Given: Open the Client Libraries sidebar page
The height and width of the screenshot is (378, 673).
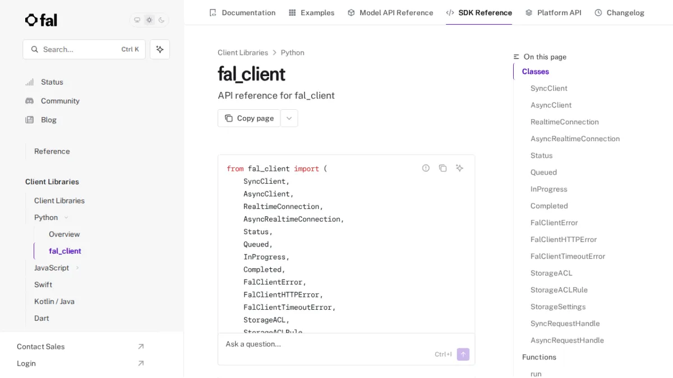Looking at the screenshot, I should click(59, 200).
